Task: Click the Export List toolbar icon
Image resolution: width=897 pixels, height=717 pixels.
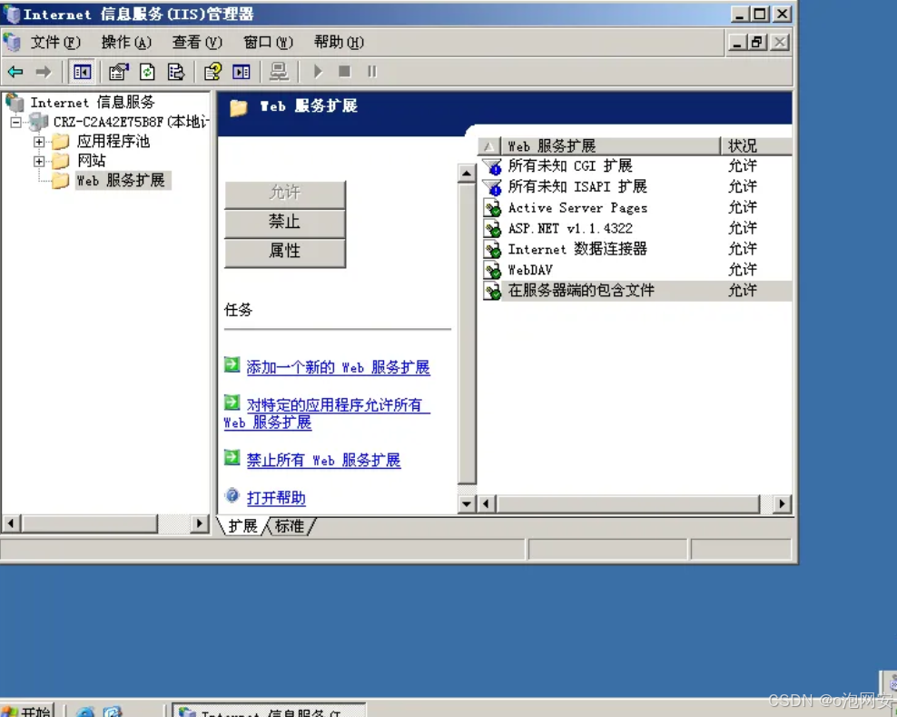Action: pos(176,72)
